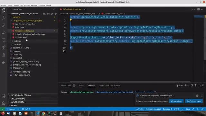The image size is (206, 116).
Task: Click the editor's horizontal scrollbar
Action: pos(130,82)
